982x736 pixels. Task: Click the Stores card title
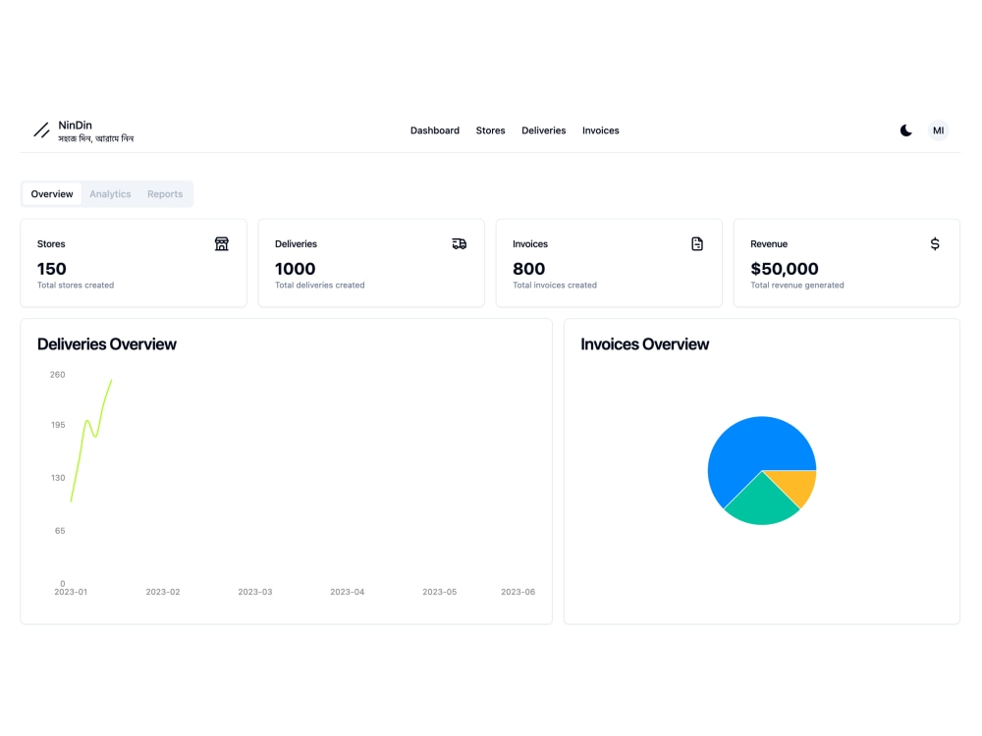click(x=51, y=243)
